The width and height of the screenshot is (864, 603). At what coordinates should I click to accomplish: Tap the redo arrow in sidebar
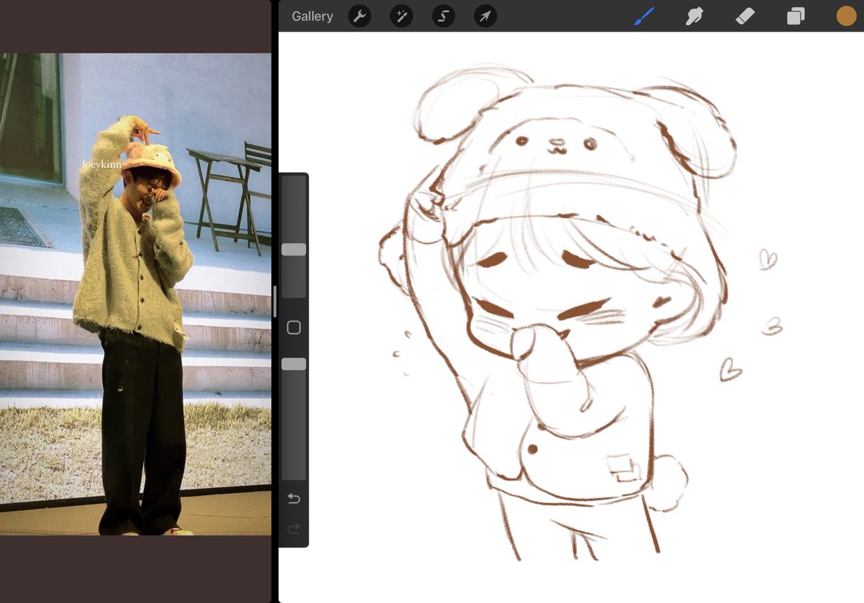(294, 530)
